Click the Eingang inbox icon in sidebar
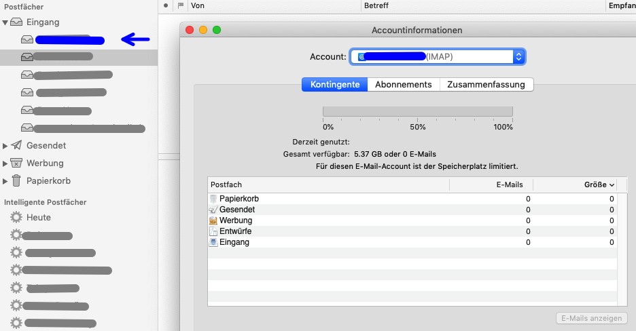Screen dimensions: 636x331 (16, 22)
